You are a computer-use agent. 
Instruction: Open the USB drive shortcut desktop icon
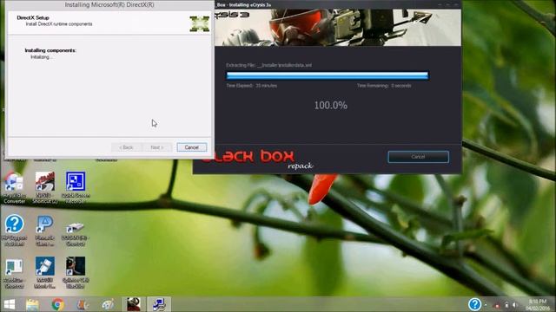76,233
